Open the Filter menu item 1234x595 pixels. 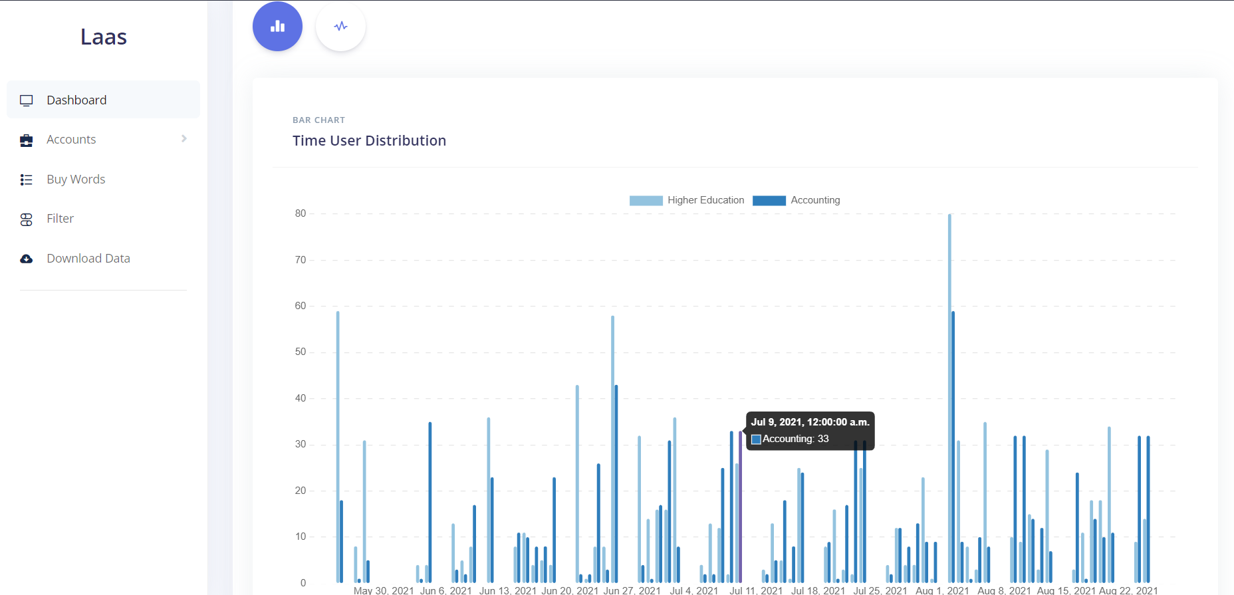pyautogui.click(x=103, y=219)
